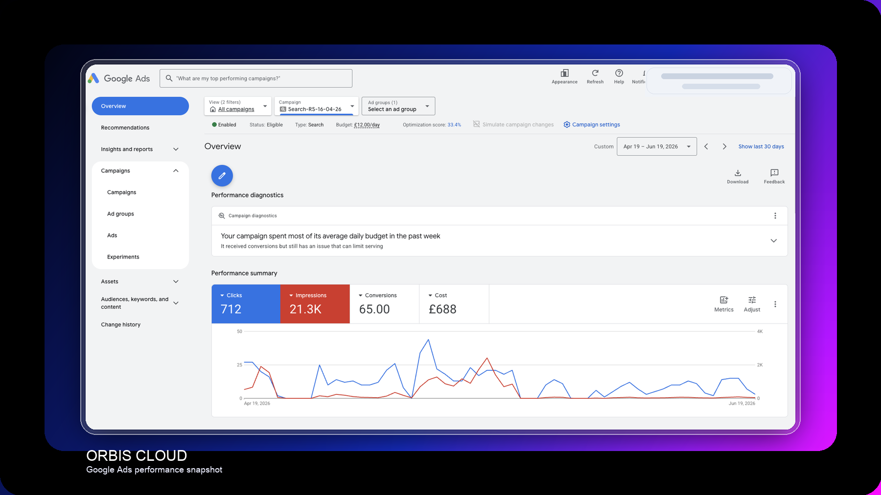Open Ads in the sidebar
This screenshot has width=881, height=495.
(112, 235)
